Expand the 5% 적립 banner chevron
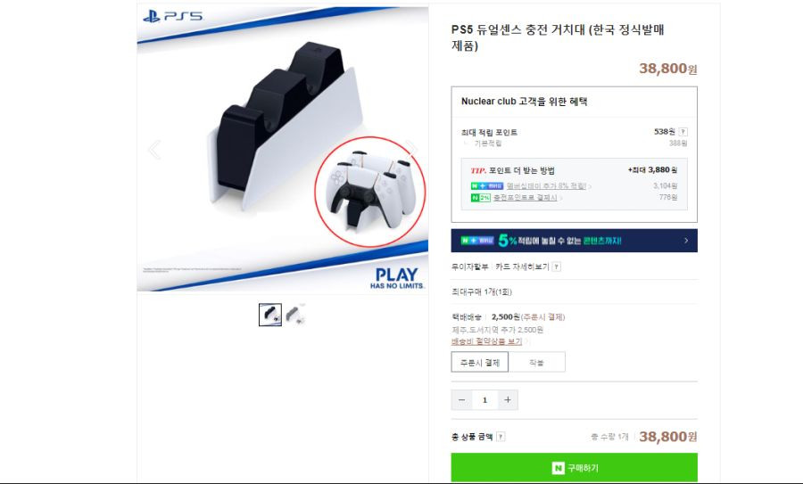This screenshot has height=484, width=803. point(686,241)
